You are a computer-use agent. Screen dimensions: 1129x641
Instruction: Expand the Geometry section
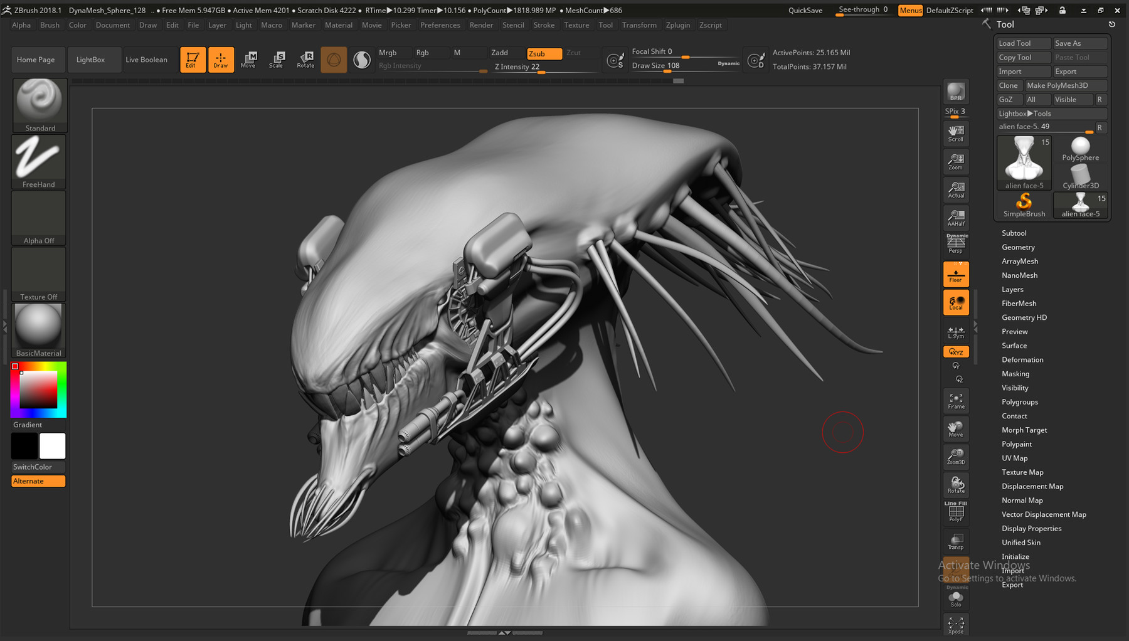pyautogui.click(x=1017, y=247)
